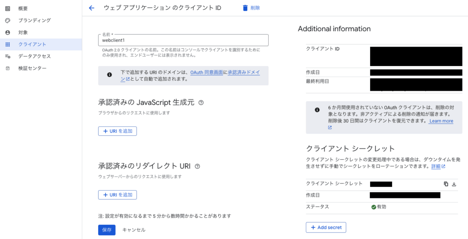Add URI under 承認済みのリダイレクト URI

[x=117, y=195]
